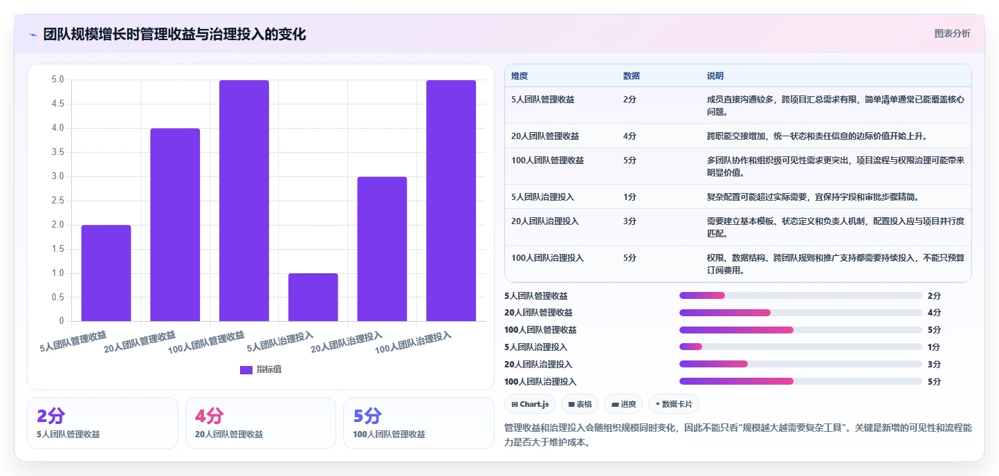Image resolution: width=999 pixels, height=476 pixels.
Task: Click the 100人团队治理投入 x-axis label under the chart
Action: pyautogui.click(x=414, y=342)
